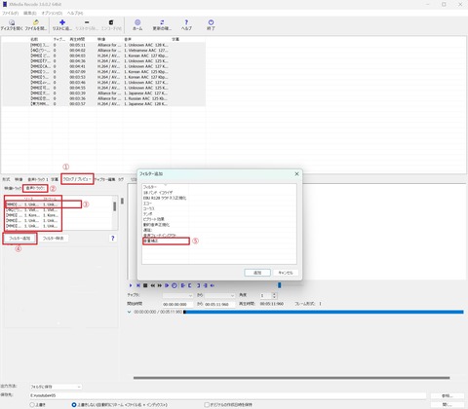Click the Encode (エンコード) toolbar icon
The image size is (468, 409).
(x=111, y=22)
